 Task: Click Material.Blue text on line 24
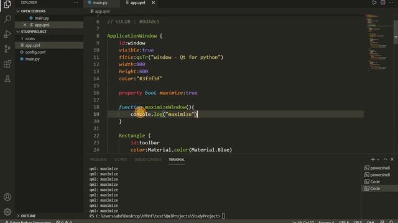tap(210, 150)
